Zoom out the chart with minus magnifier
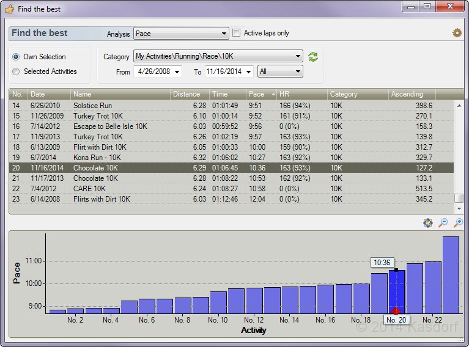The image size is (469, 347). point(443,223)
